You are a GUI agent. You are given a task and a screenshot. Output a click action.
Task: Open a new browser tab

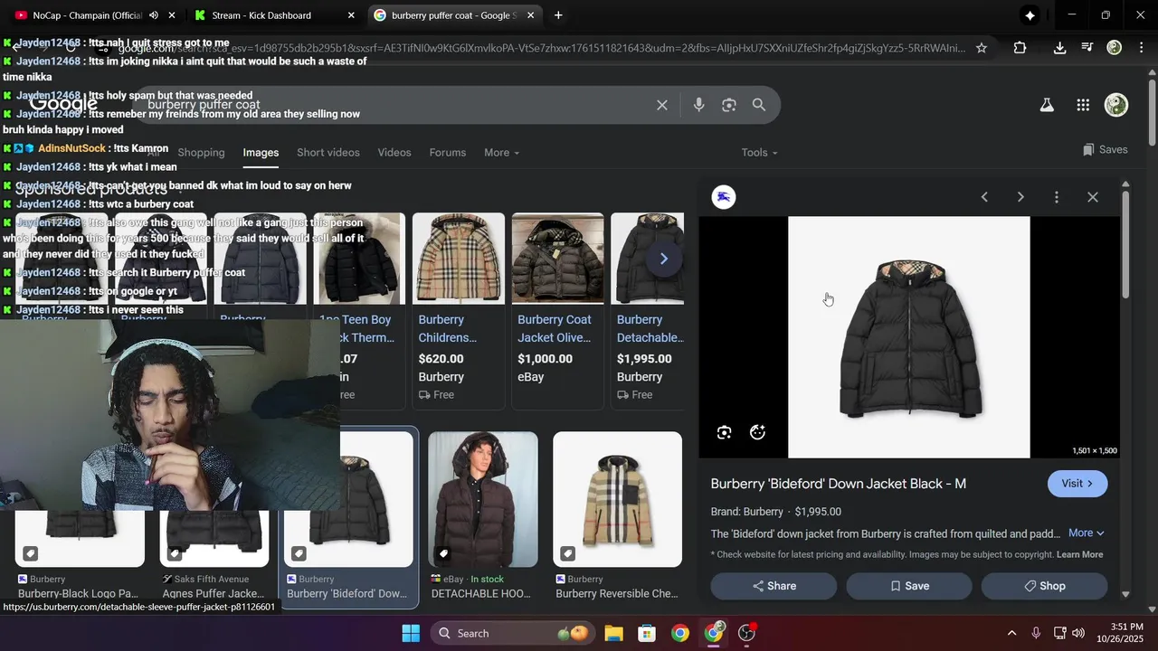[x=558, y=15]
